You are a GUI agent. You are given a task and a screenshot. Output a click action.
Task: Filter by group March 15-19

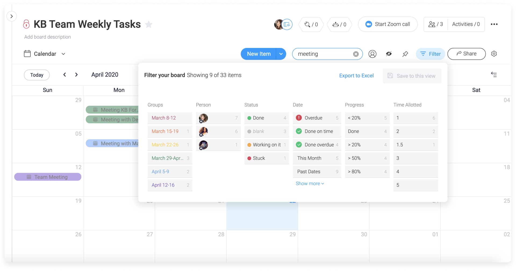click(170, 131)
